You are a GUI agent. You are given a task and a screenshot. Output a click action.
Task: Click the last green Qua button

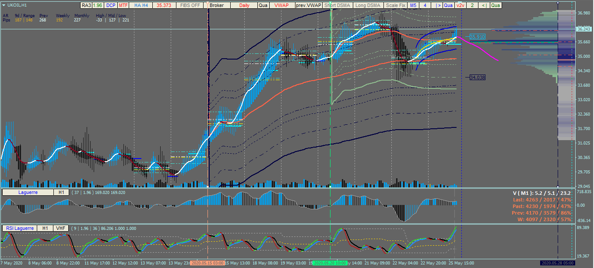click(x=496, y=6)
